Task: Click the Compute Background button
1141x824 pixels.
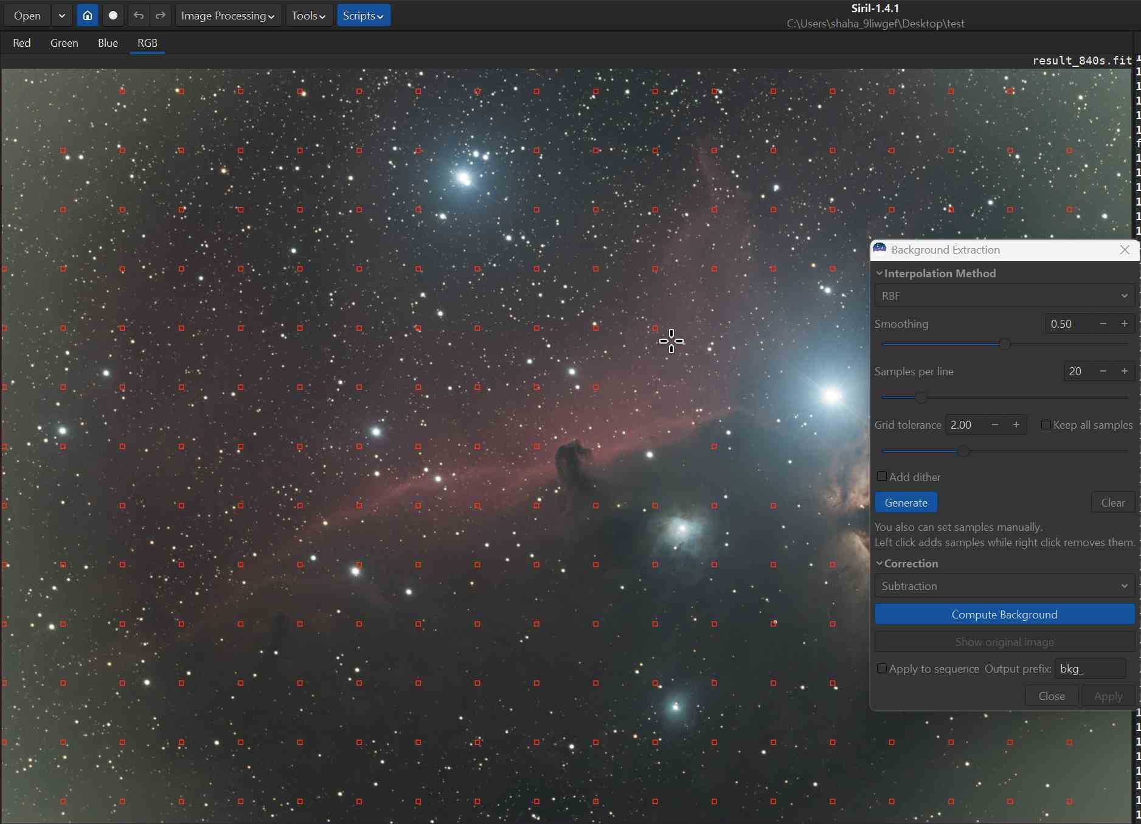Action: pos(1004,615)
